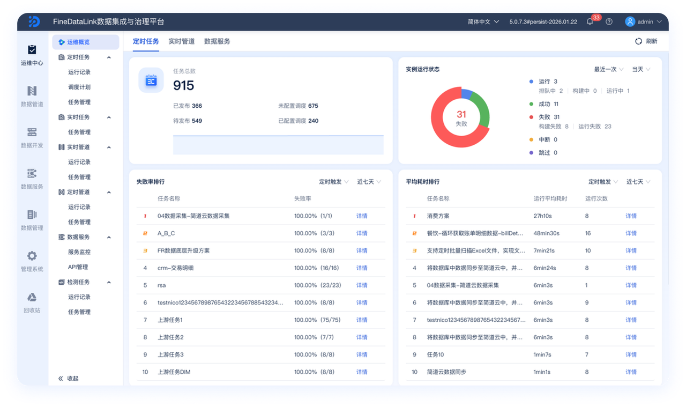Open the notification bell with 33 badge
686x407 pixels.
coord(590,21)
